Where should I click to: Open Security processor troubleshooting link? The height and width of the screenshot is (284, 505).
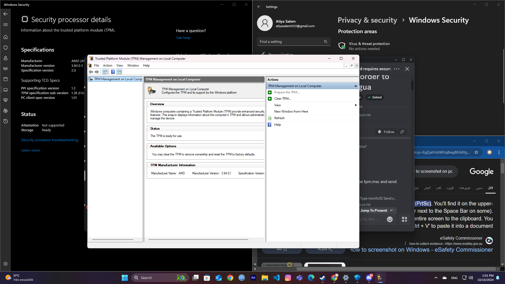pos(49,140)
